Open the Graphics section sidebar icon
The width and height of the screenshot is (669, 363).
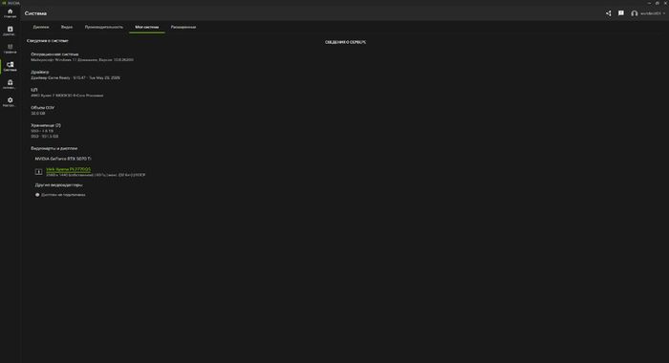click(10, 49)
